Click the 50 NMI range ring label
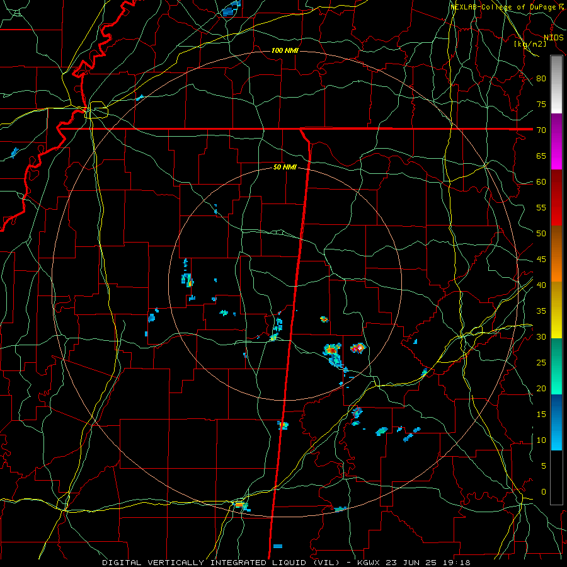567x567 pixels. point(285,167)
